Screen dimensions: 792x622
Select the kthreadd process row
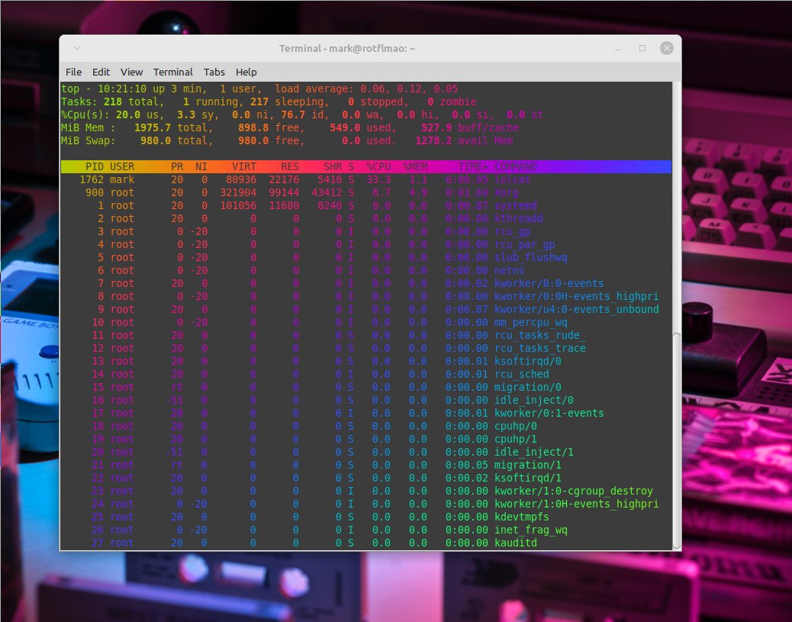[x=305, y=218]
